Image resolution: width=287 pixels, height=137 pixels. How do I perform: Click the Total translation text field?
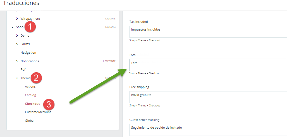click(208, 65)
